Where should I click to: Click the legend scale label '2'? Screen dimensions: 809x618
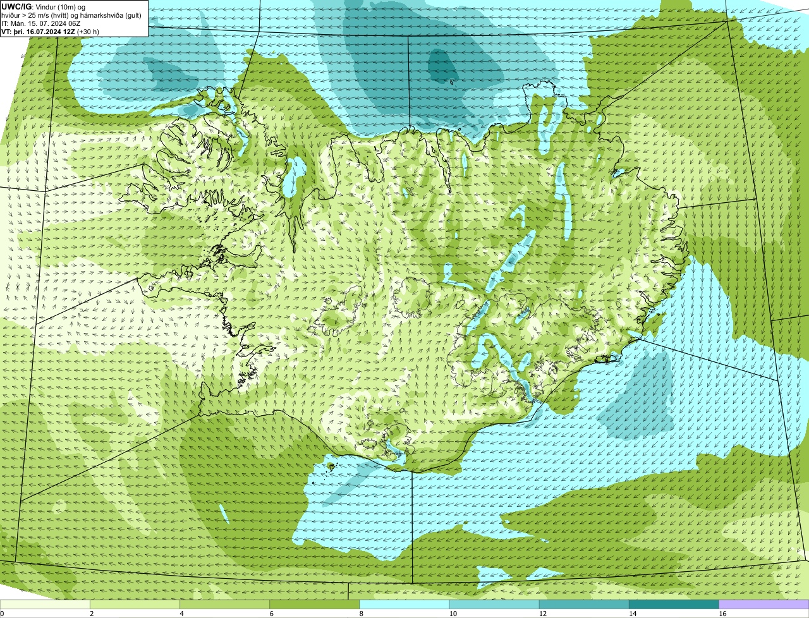[92, 614]
